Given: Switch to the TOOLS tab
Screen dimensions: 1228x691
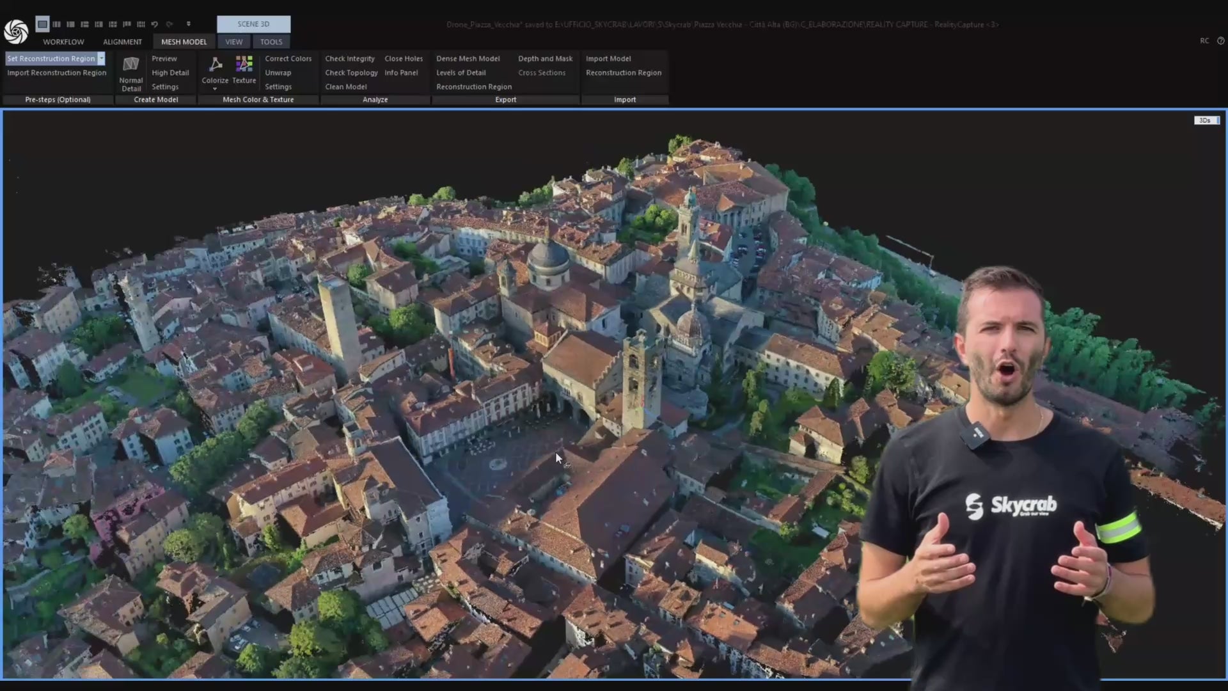Looking at the screenshot, I should [x=271, y=42].
